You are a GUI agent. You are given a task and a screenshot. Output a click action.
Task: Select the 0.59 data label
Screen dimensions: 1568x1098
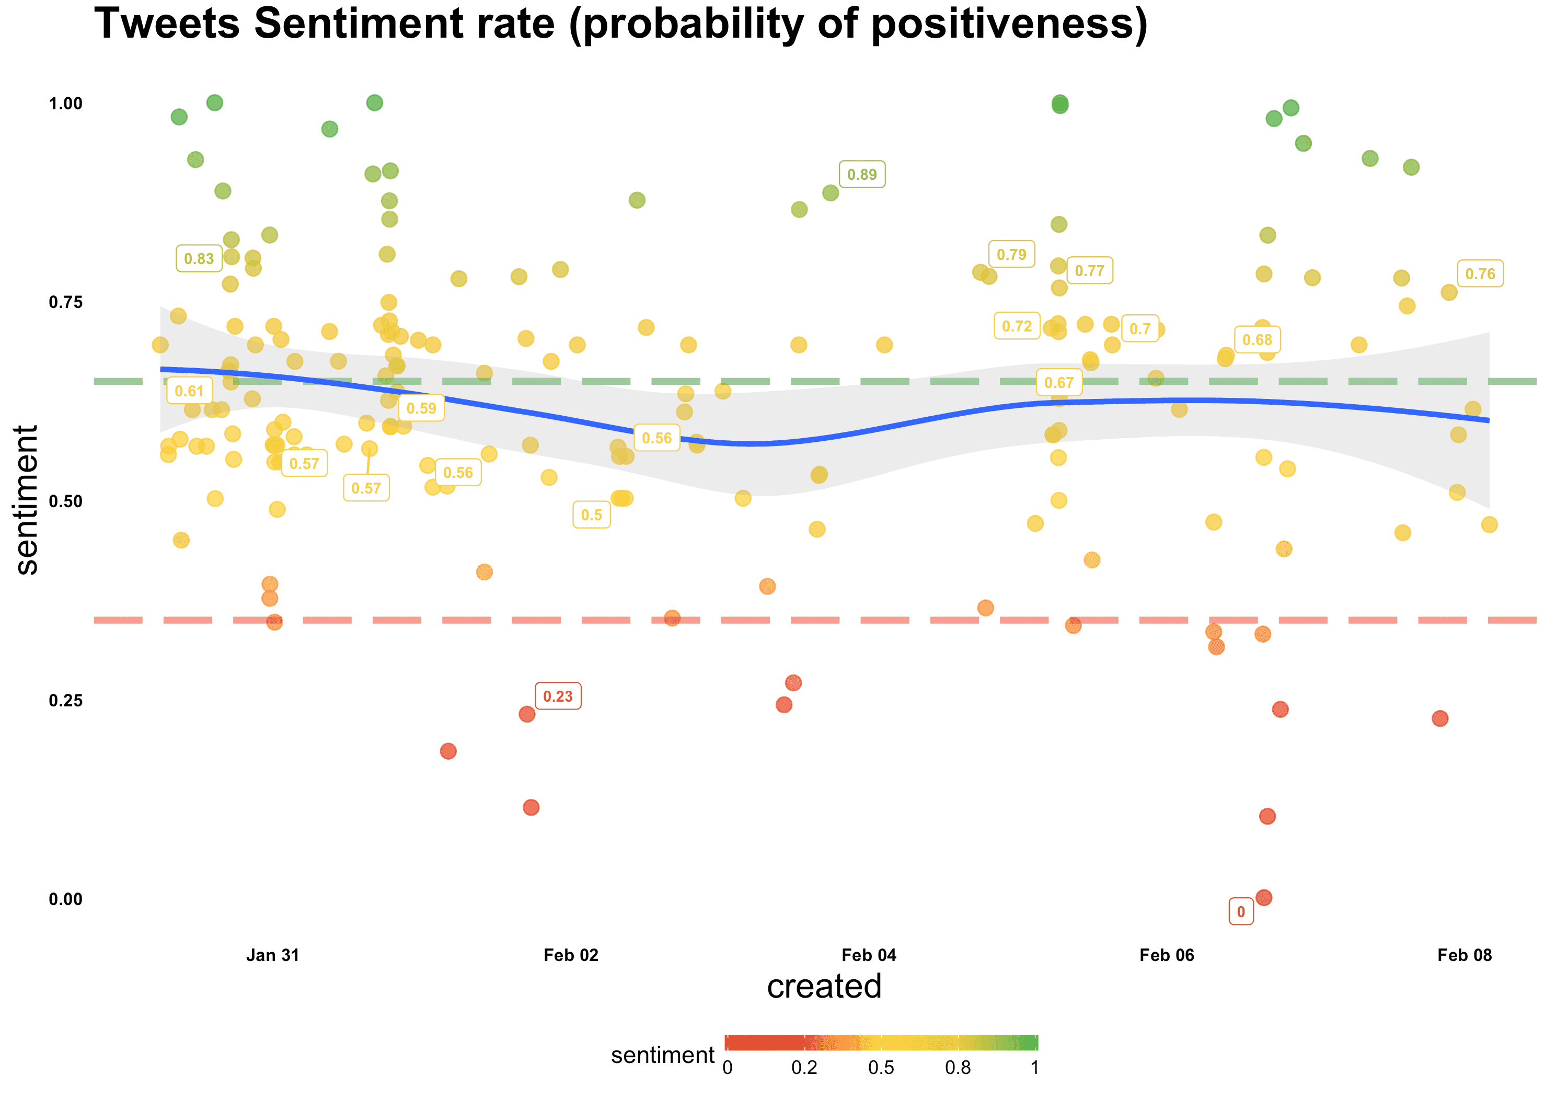[421, 408]
